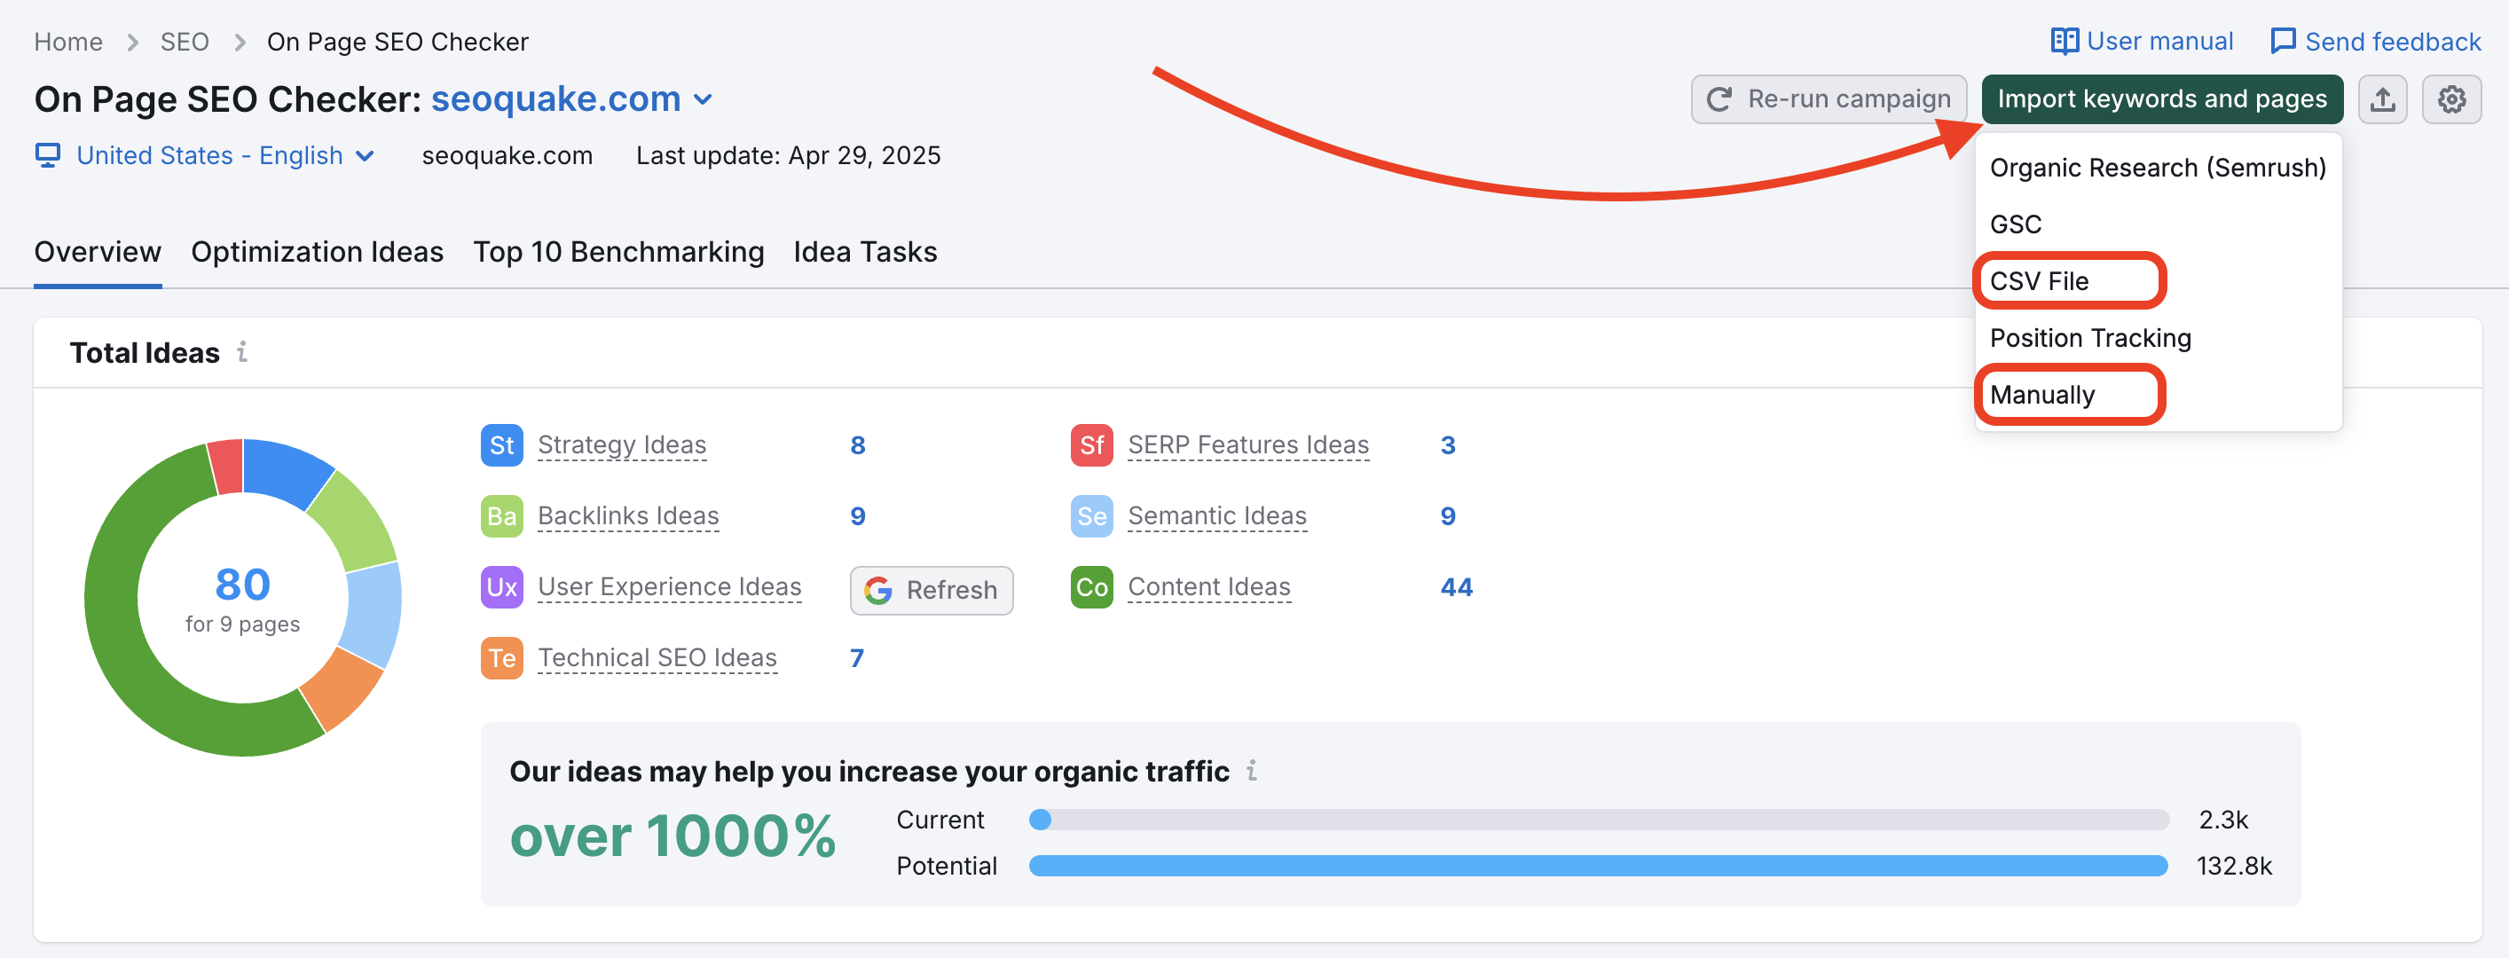This screenshot has width=2509, height=958.
Task: Click the Send feedback chat icon
Action: (2284, 40)
